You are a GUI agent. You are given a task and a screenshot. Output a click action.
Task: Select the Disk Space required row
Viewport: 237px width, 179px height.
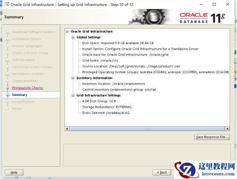coord(118,43)
